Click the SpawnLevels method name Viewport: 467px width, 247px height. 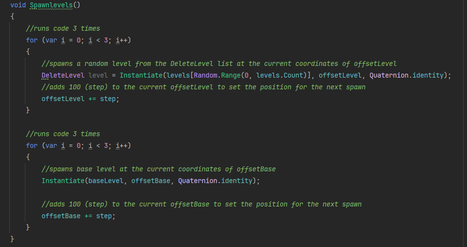(x=51, y=5)
